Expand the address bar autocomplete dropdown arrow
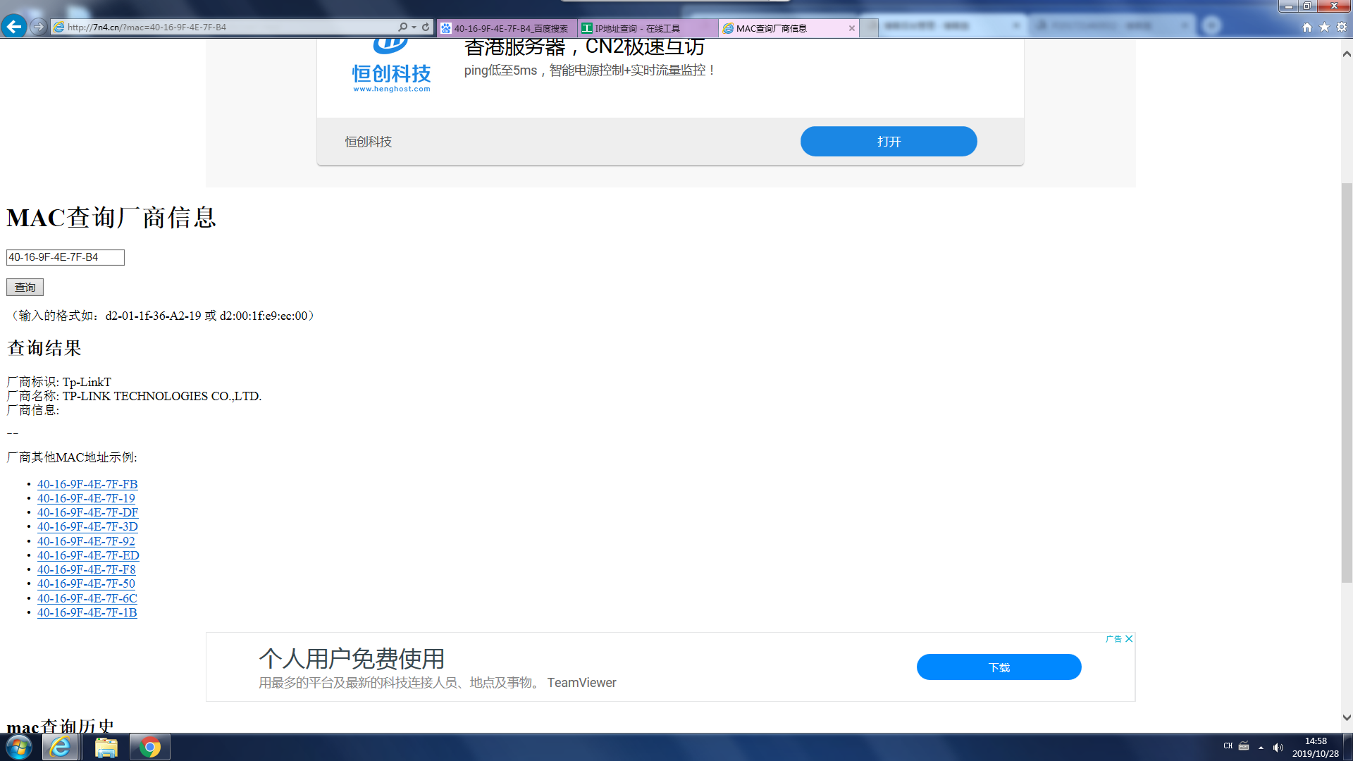Screen dimensions: 1353x761 pos(414,27)
